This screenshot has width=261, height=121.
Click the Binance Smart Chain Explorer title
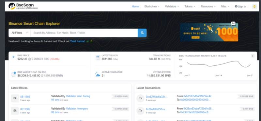click(x=34, y=23)
